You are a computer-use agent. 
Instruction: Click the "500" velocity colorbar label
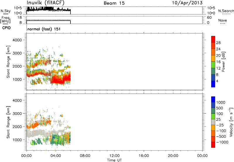click(x=220, y=108)
